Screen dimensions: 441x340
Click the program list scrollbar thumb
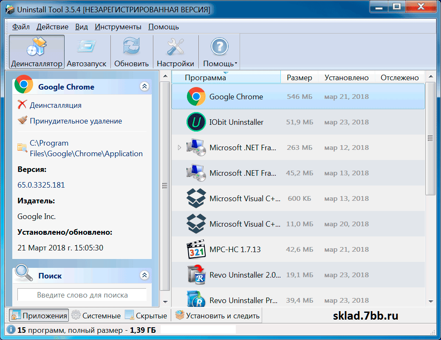[430, 138]
